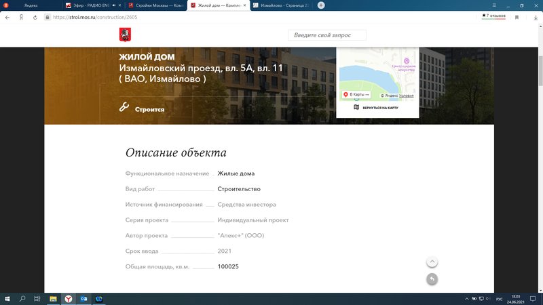Click the value 'Строительство'
The height and width of the screenshot is (305, 543).
point(239,189)
